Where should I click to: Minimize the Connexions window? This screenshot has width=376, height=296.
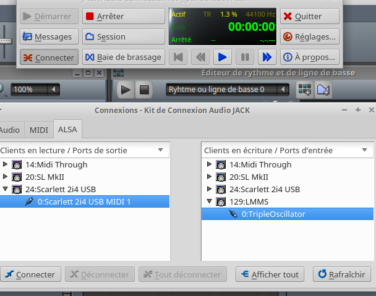click(x=344, y=110)
